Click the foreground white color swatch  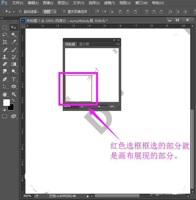point(6,103)
